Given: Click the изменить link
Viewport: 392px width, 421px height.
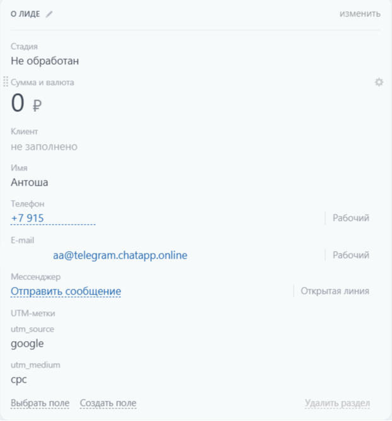Looking at the screenshot, I should [x=360, y=13].
